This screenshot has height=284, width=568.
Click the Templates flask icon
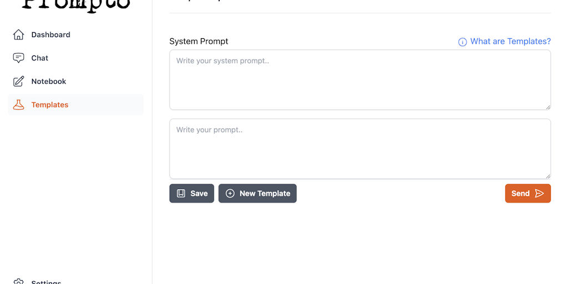coord(18,105)
